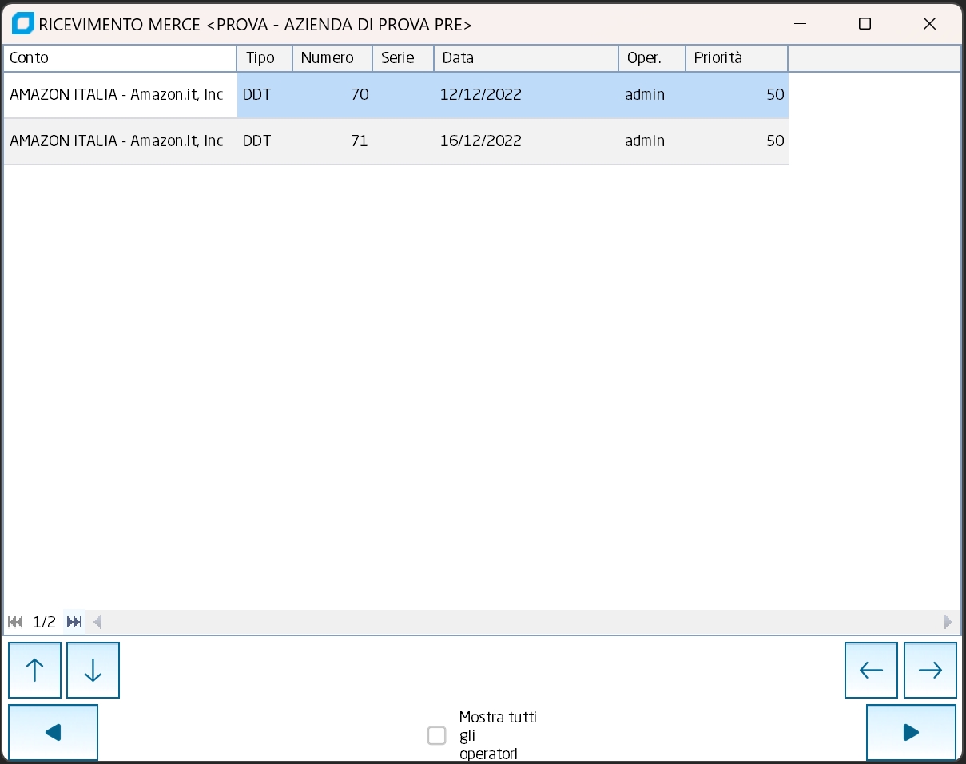This screenshot has width=966, height=764.
Task: Click the solid left triangle back button
Action: (x=53, y=732)
